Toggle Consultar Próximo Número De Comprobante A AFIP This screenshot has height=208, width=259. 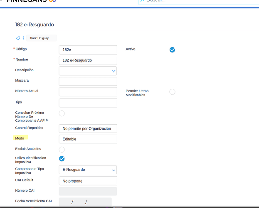point(62,113)
